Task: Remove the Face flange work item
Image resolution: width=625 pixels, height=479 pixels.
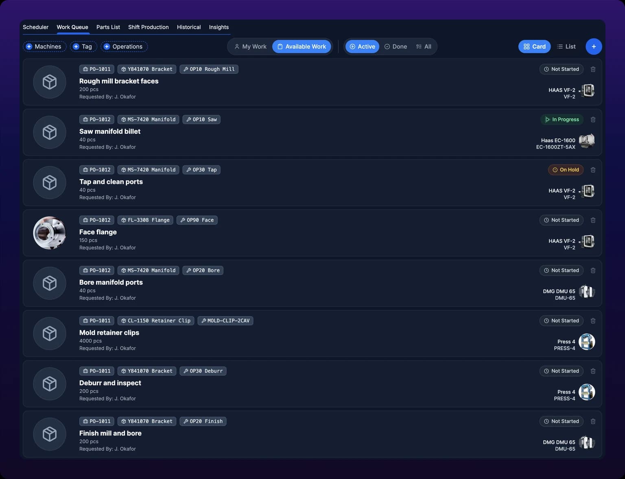Action: [593, 220]
